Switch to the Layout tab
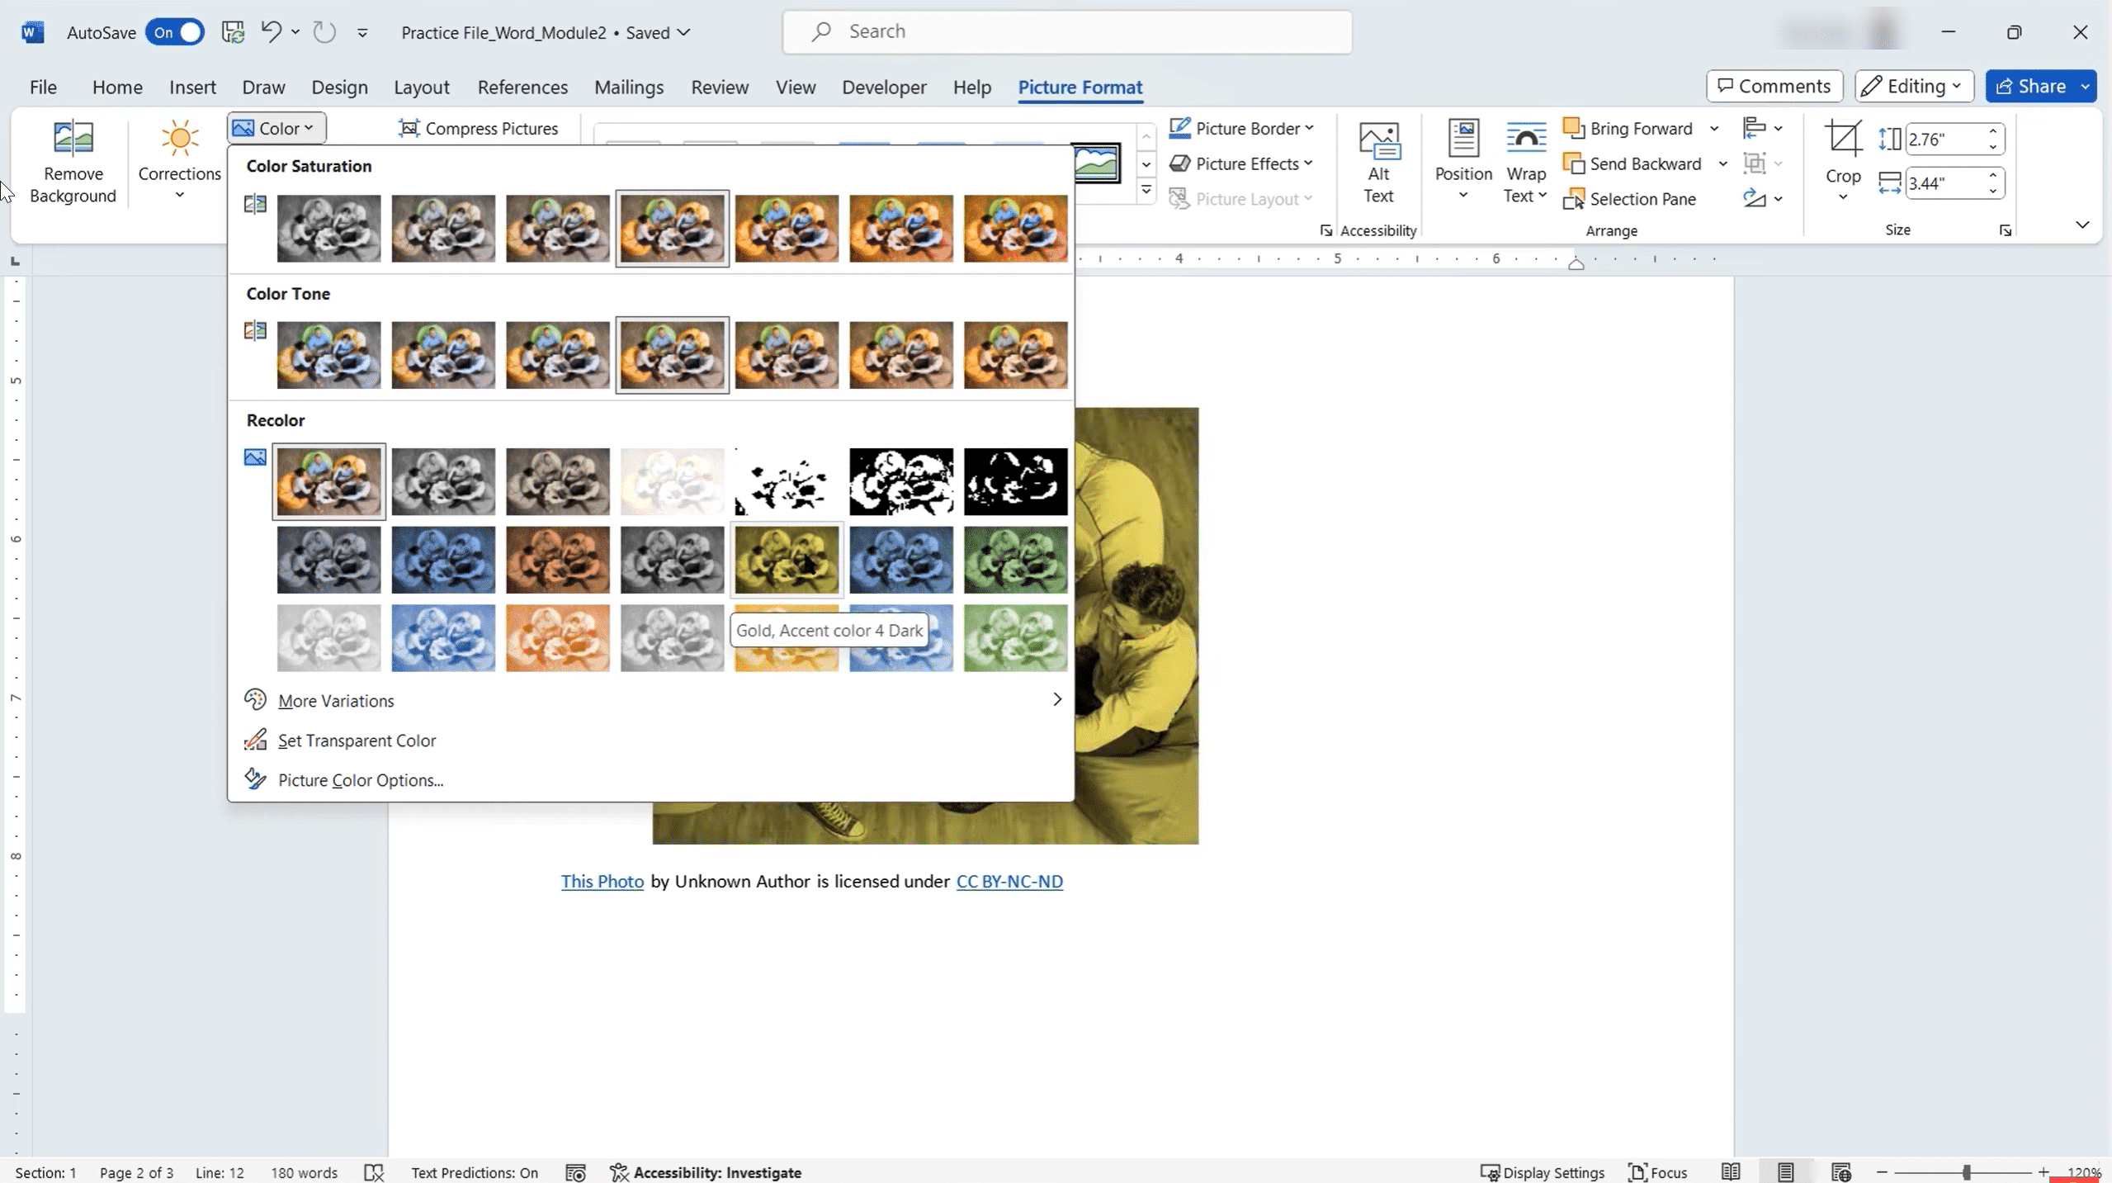2112x1183 pixels. pyautogui.click(x=421, y=87)
